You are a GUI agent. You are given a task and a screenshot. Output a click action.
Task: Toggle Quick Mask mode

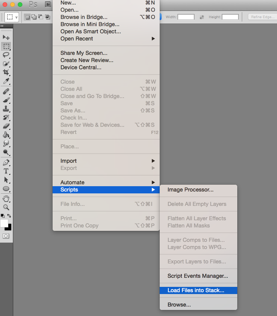coord(6,236)
